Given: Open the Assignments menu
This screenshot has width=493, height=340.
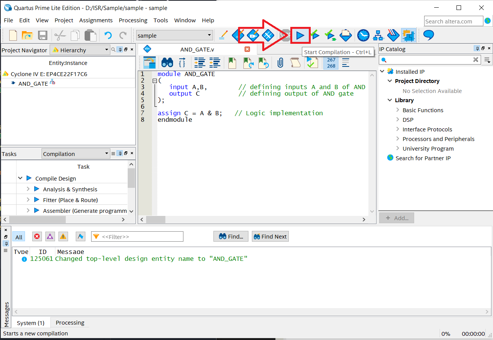Looking at the screenshot, I should point(96,20).
